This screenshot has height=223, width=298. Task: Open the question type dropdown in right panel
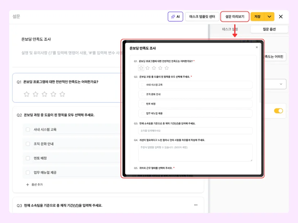pyautogui.click(x=275, y=84)
